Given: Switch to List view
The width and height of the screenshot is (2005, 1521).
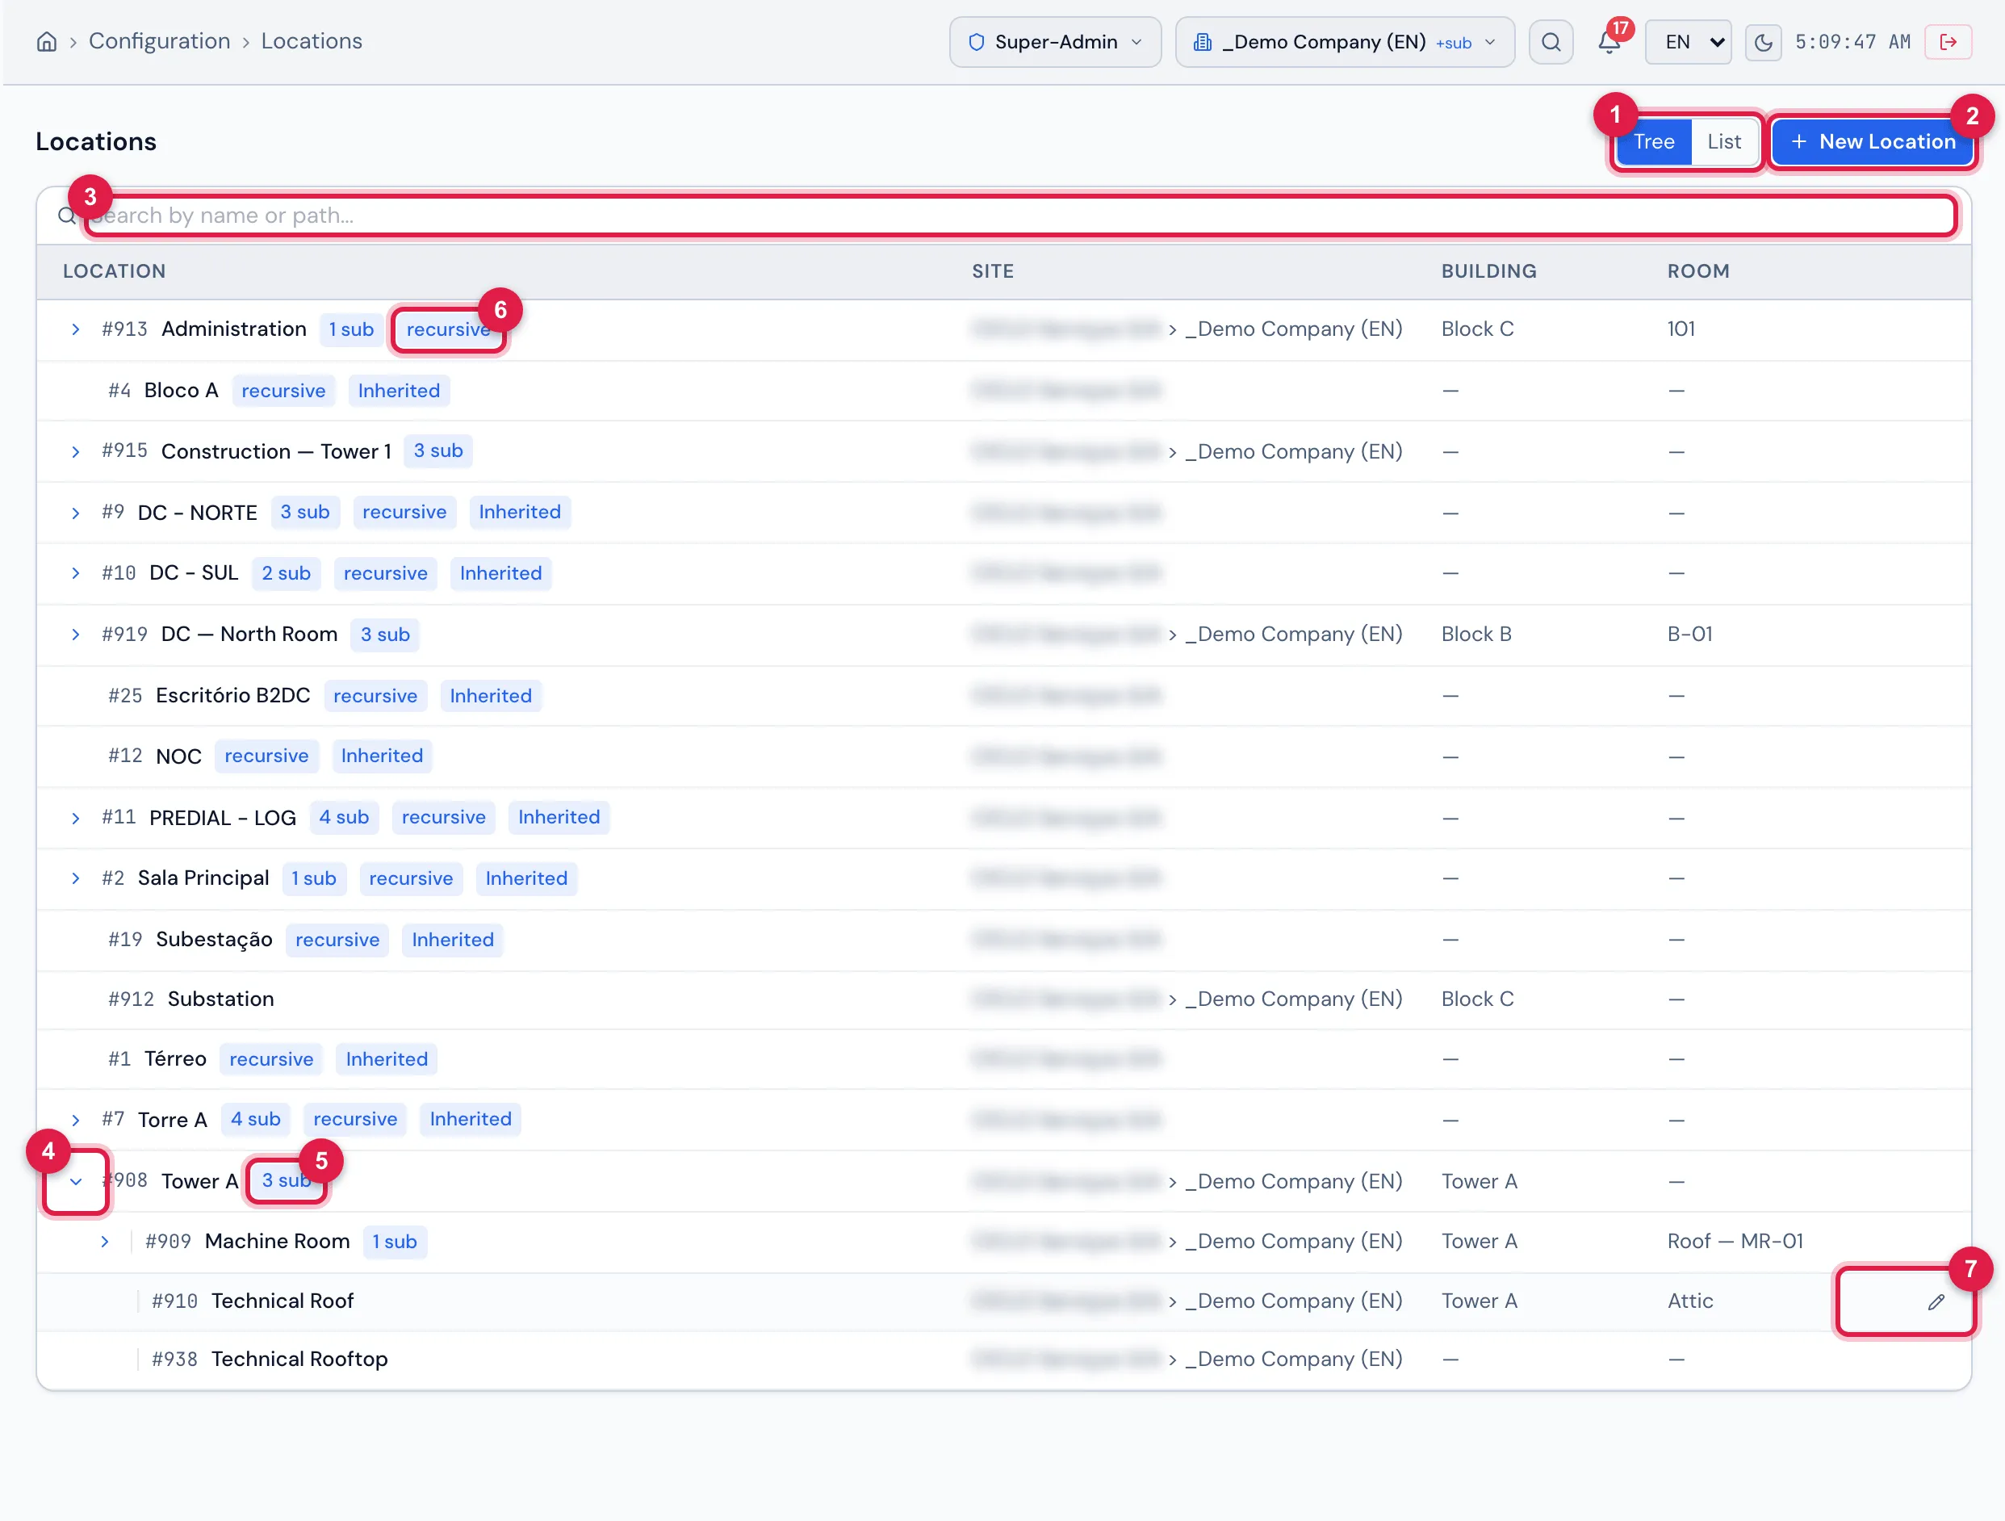Looking at the screenshot, I should pyautogui.click(x=1723, y=141).
